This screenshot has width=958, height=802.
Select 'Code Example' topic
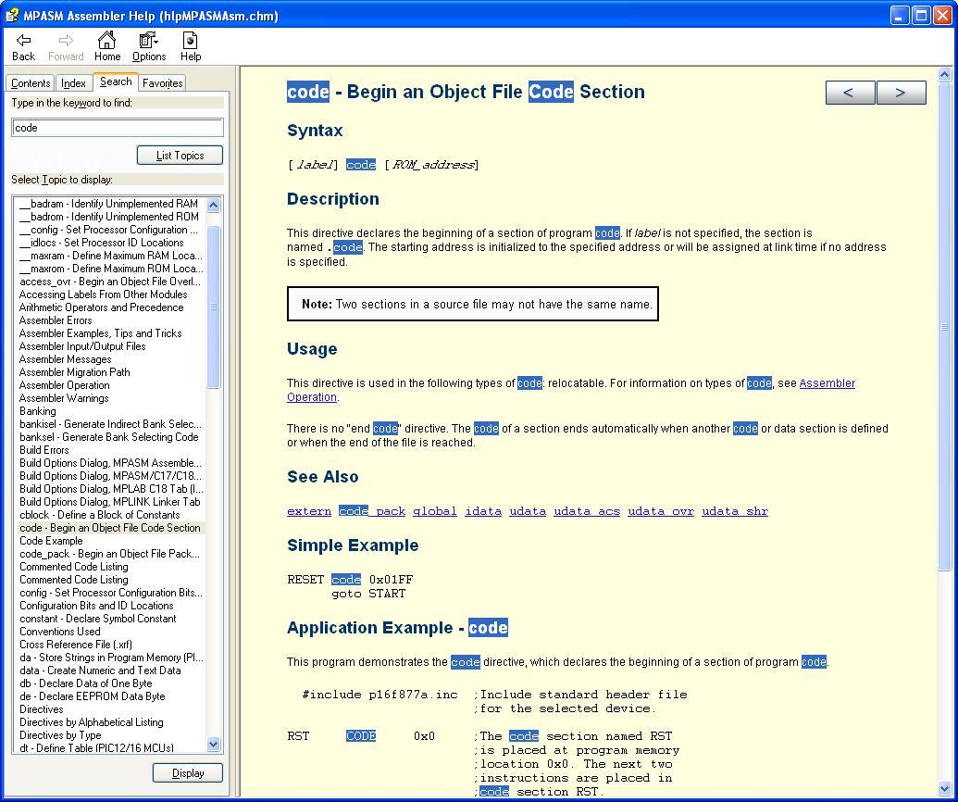[51, 540]
